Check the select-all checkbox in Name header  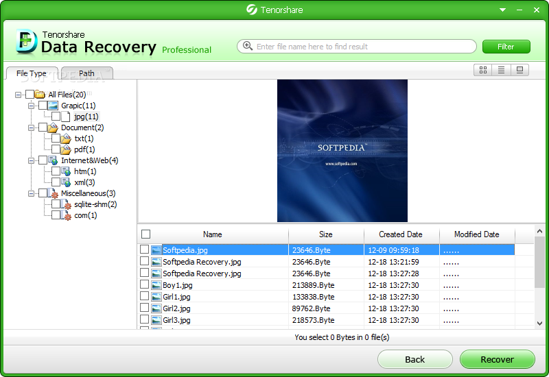145,234
